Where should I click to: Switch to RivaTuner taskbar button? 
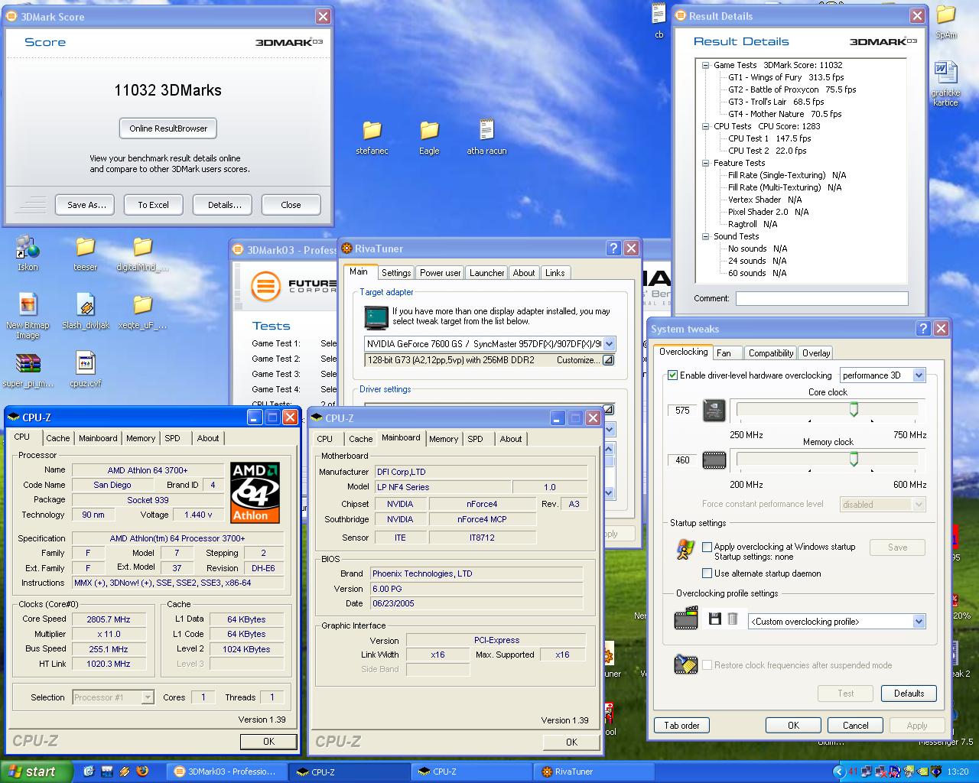click(x=593, y=772)
